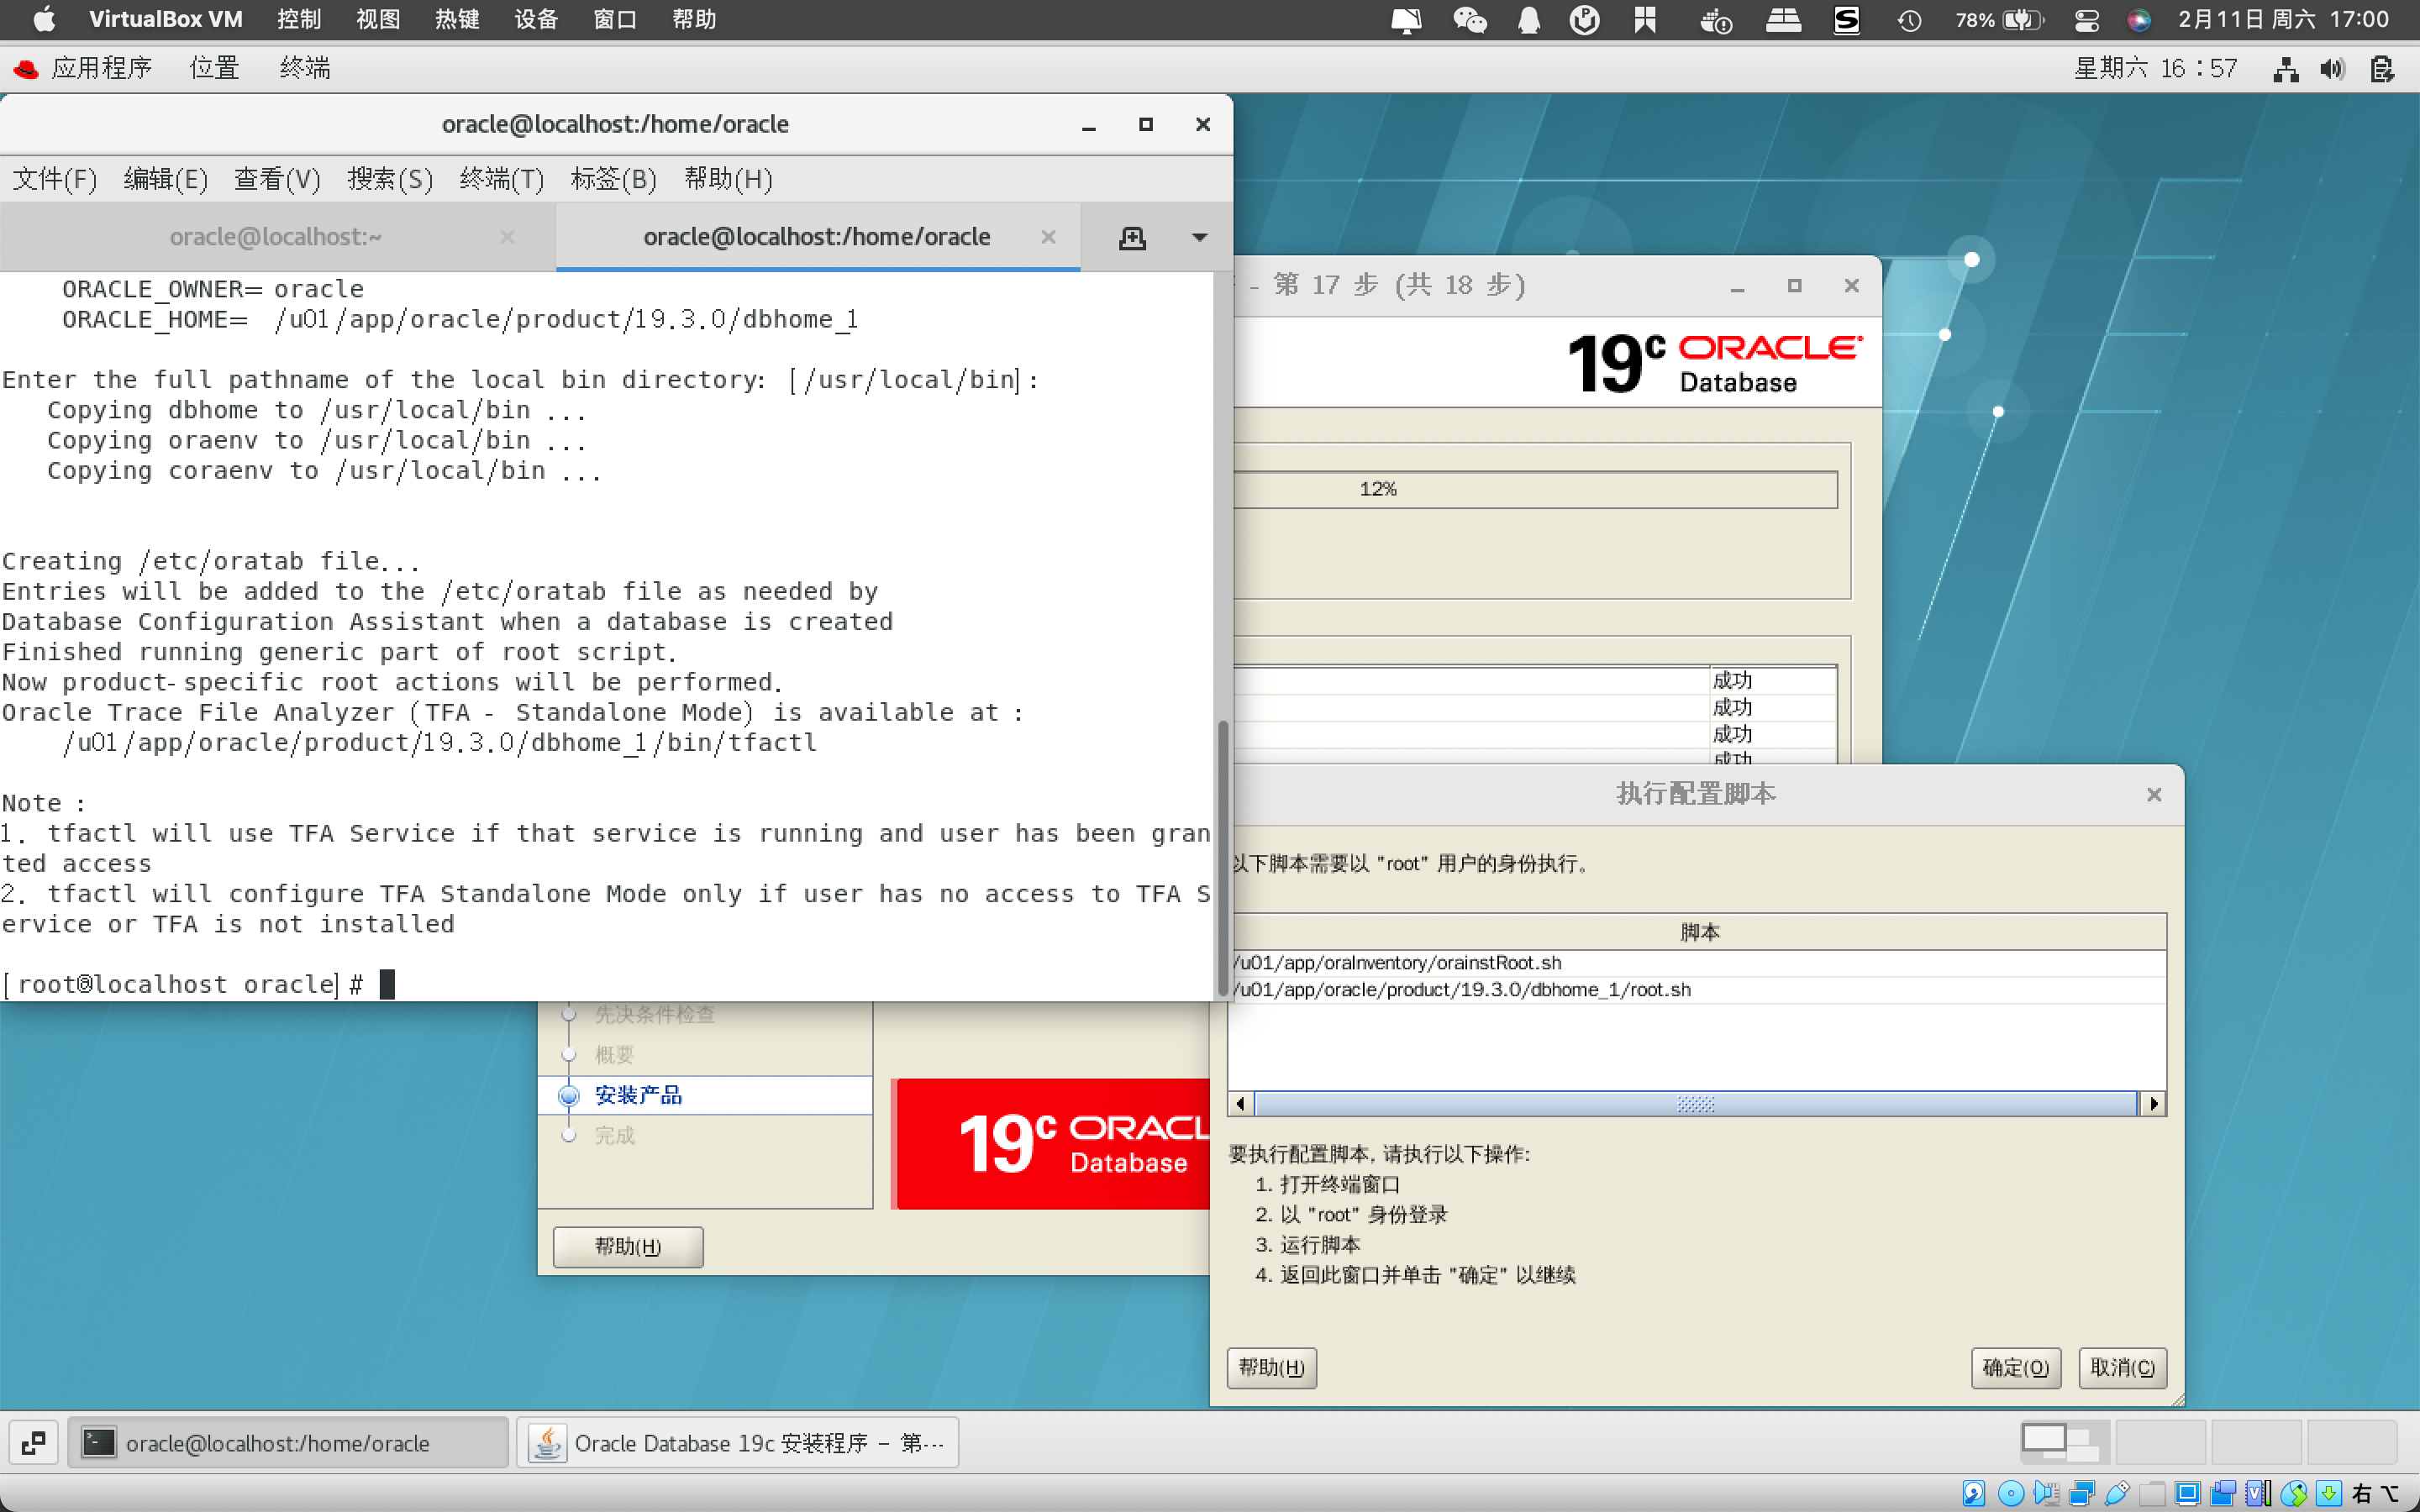This screenshot has width=2420, height=1512.
Task: Click the GNOME clock 星期六 16:57
Action: pos(2155,68)
